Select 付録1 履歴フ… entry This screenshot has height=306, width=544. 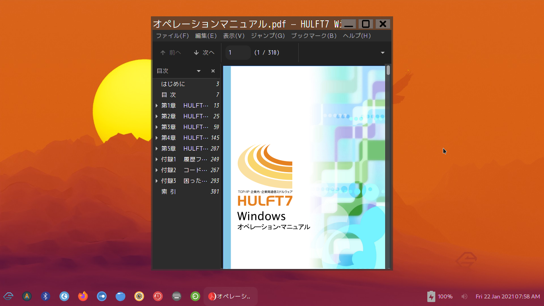click(x=187, y=159)
